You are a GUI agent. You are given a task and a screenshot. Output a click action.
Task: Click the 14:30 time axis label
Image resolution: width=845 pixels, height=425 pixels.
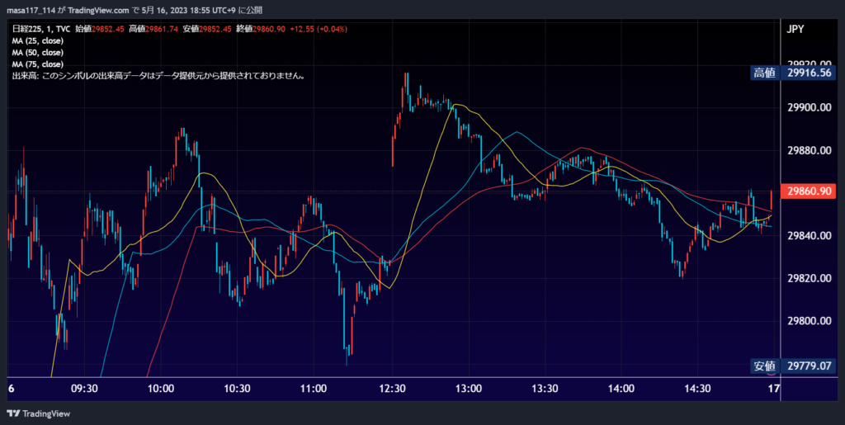(697, 389)
